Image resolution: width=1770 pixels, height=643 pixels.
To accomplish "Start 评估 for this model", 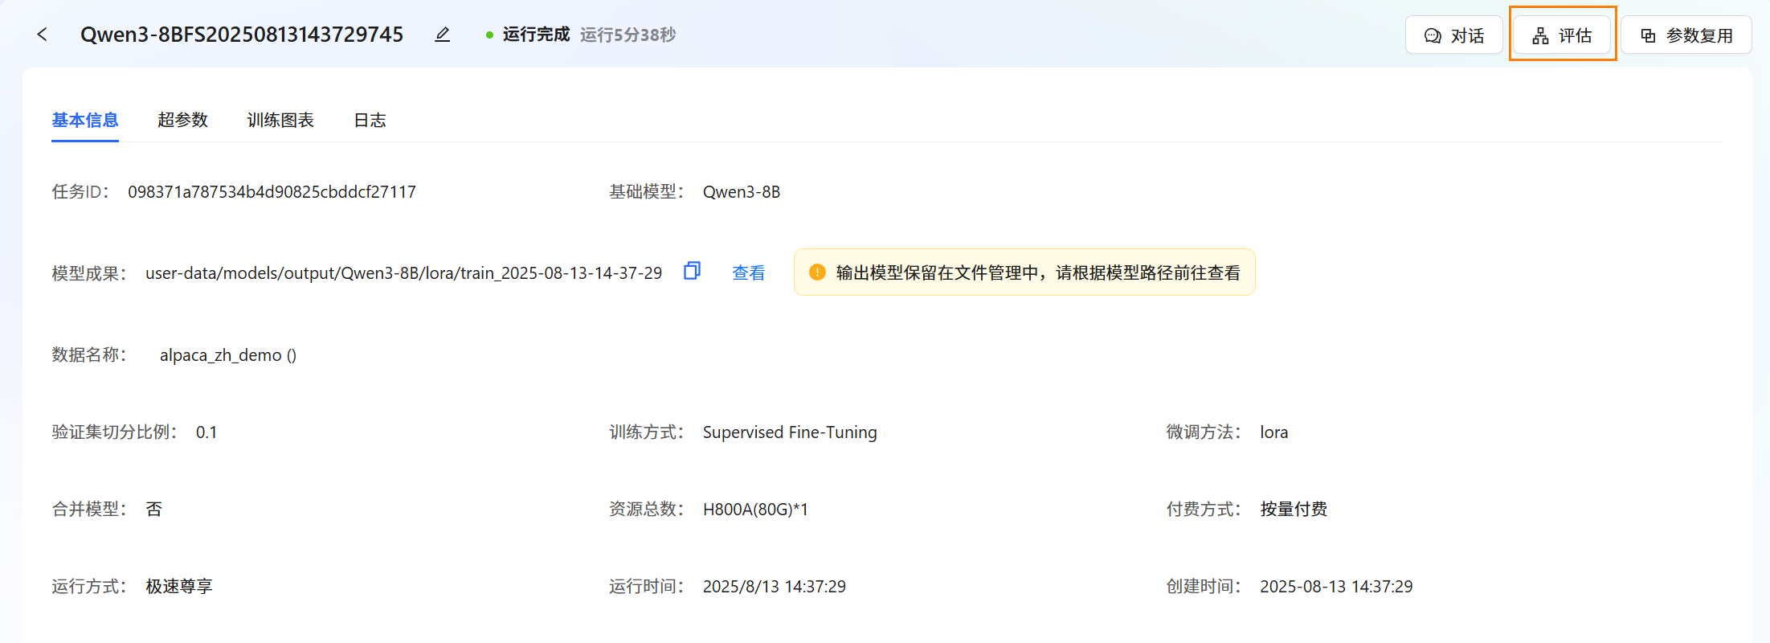I will click(1562, 35).
